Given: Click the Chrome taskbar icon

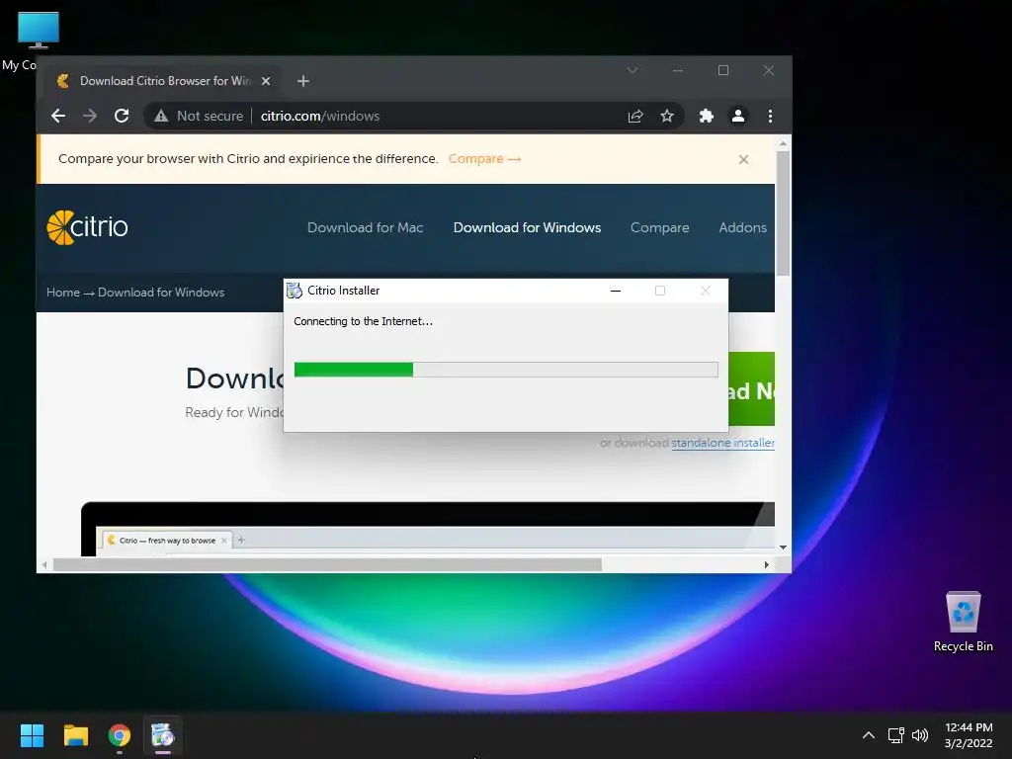Looking at the screenshot, I should pyautogui.click(x=120, y=735).
